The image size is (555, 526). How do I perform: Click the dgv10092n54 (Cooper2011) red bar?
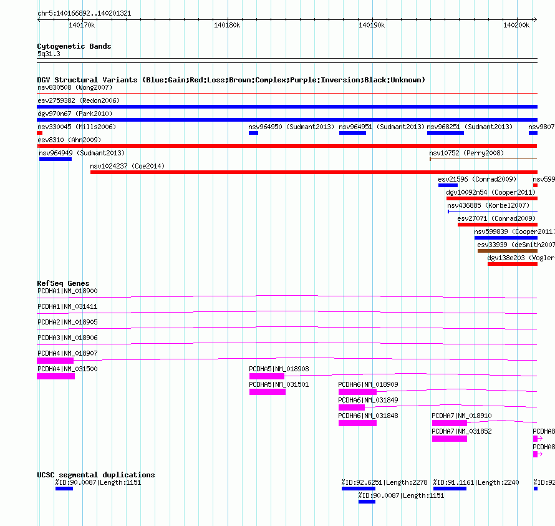click(491, 198)
